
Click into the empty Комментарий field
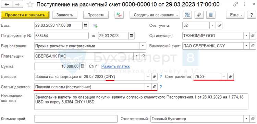coord(76,119)
